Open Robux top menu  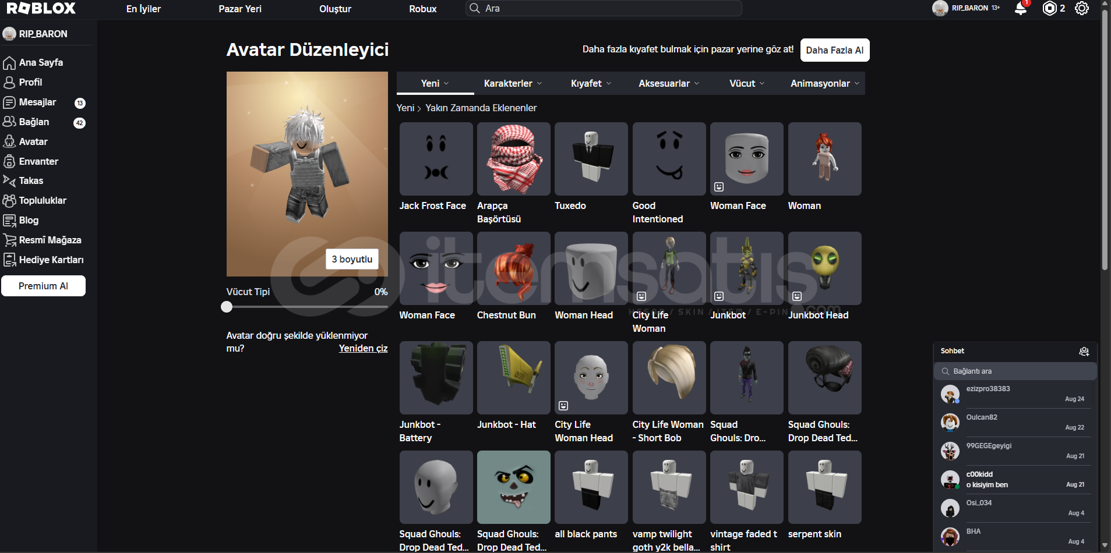pos(422,9)
